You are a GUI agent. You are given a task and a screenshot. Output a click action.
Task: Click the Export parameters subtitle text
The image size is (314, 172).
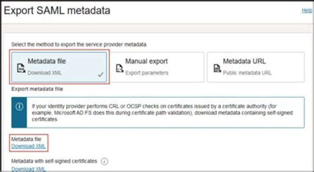(147, 73)
